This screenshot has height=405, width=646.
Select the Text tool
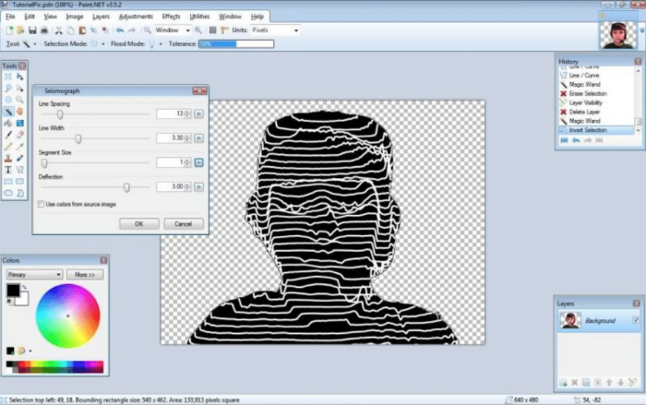[7, 170]
